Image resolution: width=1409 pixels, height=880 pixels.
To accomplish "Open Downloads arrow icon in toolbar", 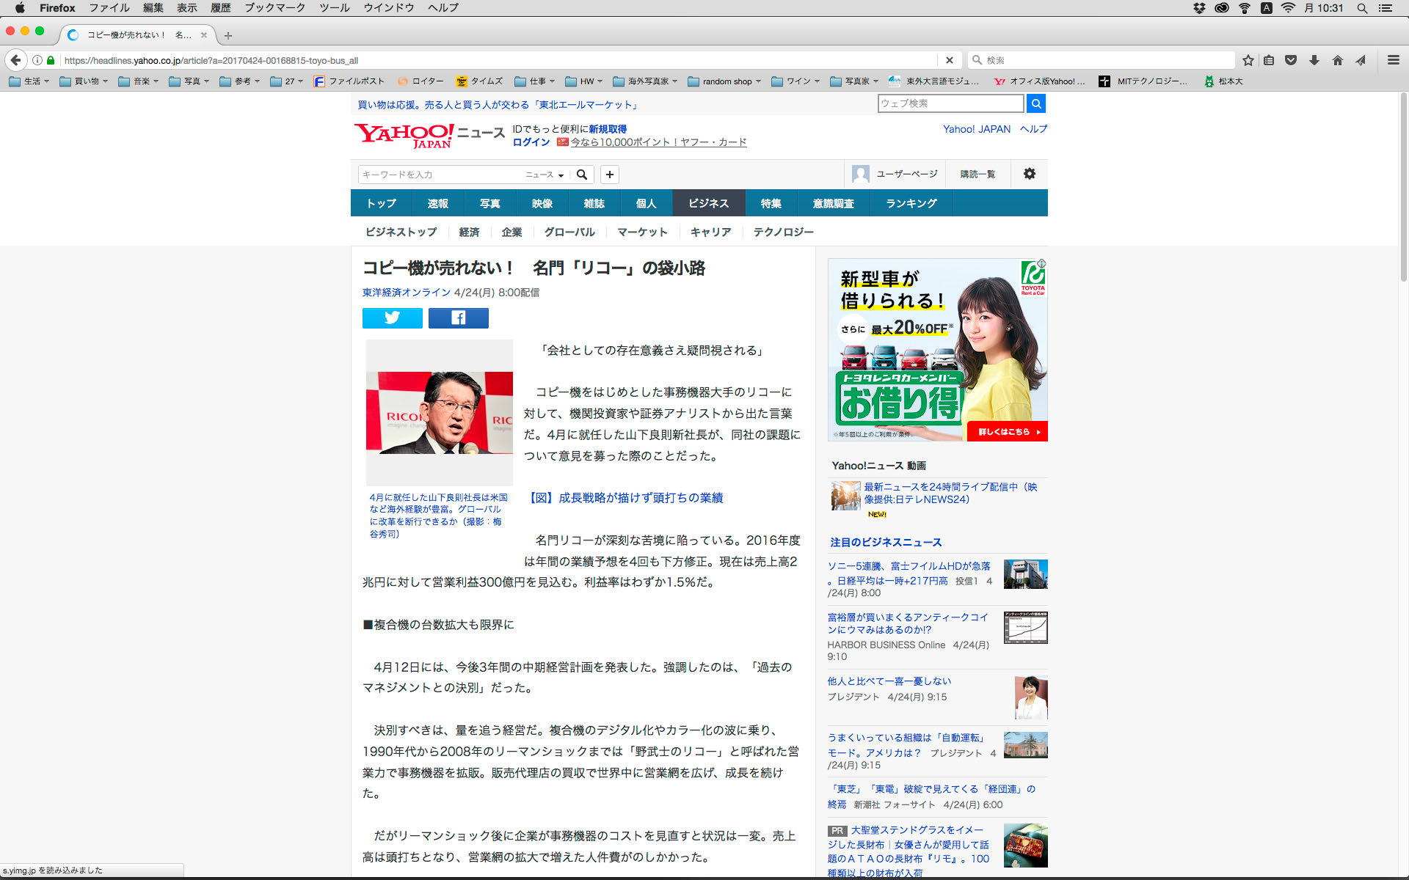I will pyautogui.click(x=1314, y=60).
